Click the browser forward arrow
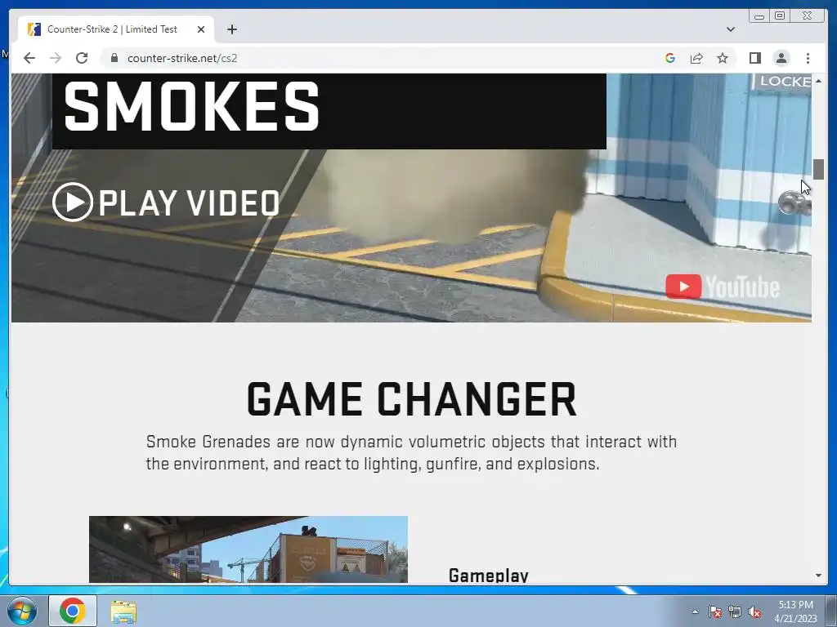The image size is (837, 627). (x=56, y=58)
